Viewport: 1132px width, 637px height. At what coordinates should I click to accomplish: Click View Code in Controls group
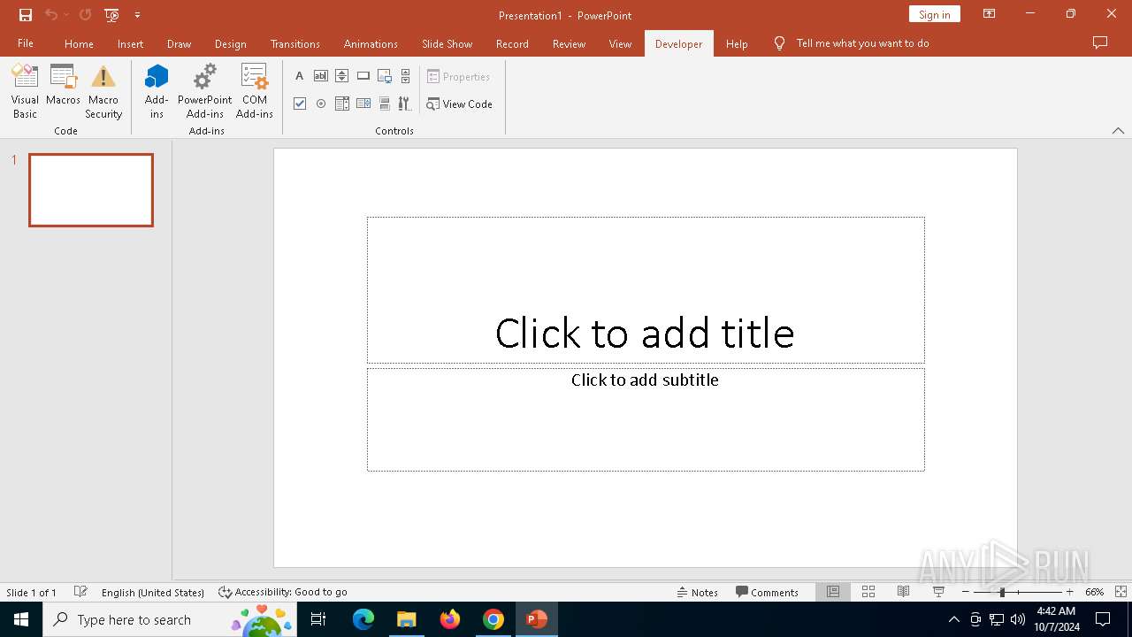459,104
